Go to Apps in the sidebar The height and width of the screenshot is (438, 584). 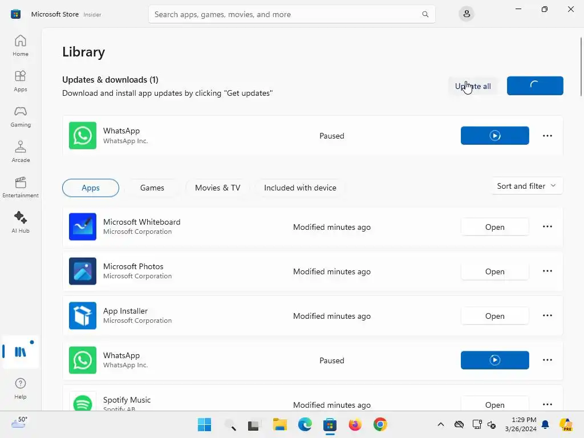coord(21,81)
